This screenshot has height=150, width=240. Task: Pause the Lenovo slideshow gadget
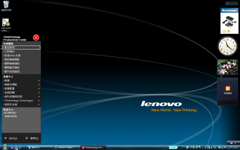pos(224,31)
